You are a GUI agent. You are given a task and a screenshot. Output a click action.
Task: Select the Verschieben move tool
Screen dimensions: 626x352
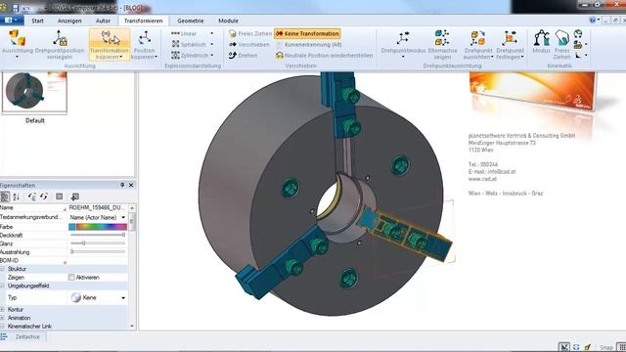(249, 45)
